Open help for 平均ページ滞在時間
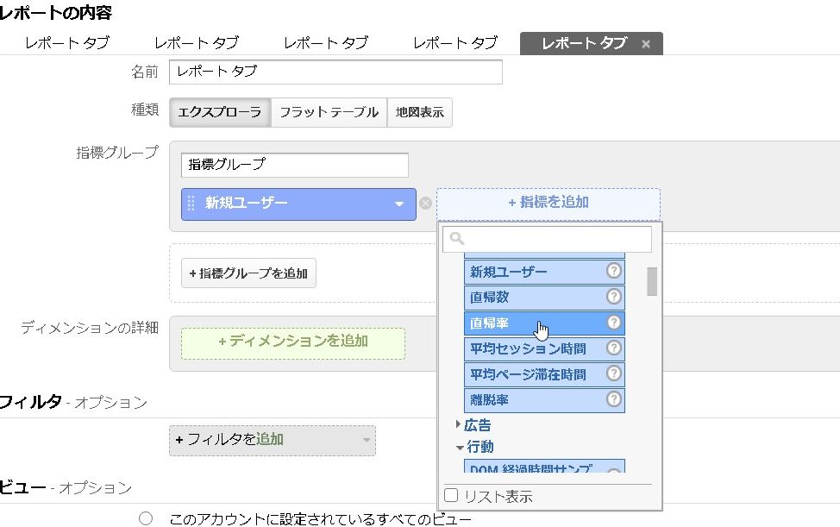Viewport: 840px width, 527px height. point(614,374)
